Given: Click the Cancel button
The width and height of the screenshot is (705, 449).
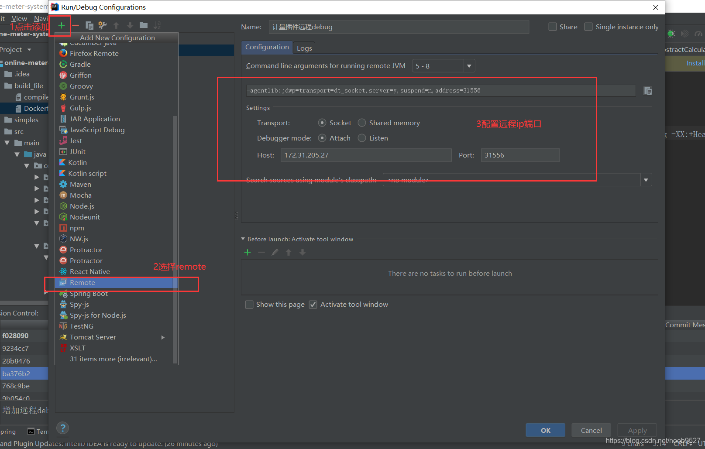Looking at the screenshot, I should coord(591,430).
